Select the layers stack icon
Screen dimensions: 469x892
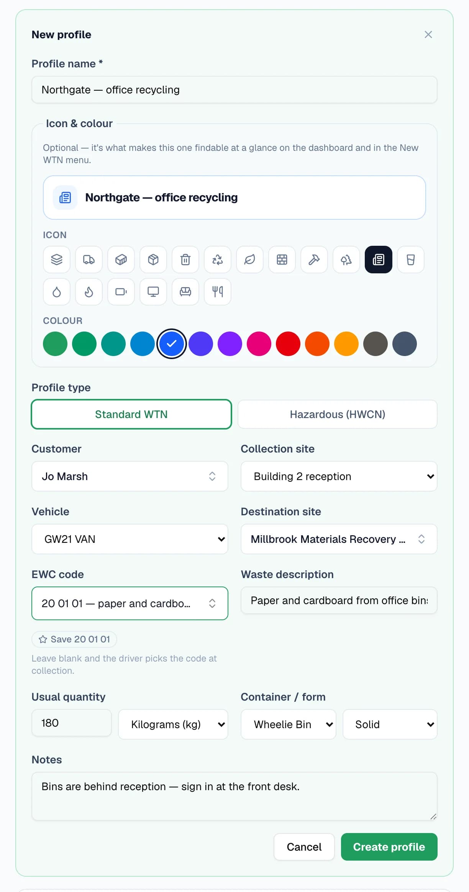point(57,260)
